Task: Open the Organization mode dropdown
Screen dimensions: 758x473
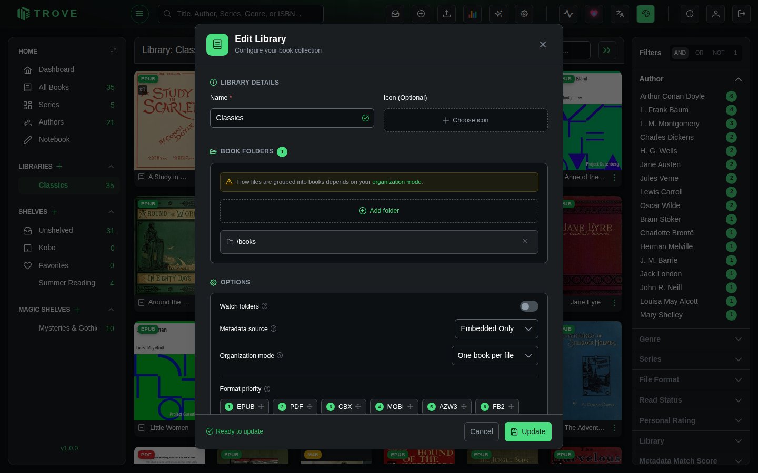Action: click(x=495, y=355)
